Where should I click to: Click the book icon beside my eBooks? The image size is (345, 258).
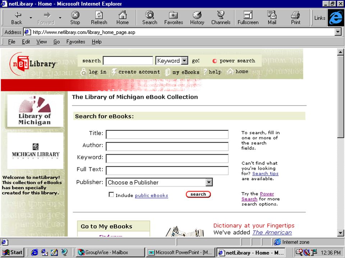(168, 72)
